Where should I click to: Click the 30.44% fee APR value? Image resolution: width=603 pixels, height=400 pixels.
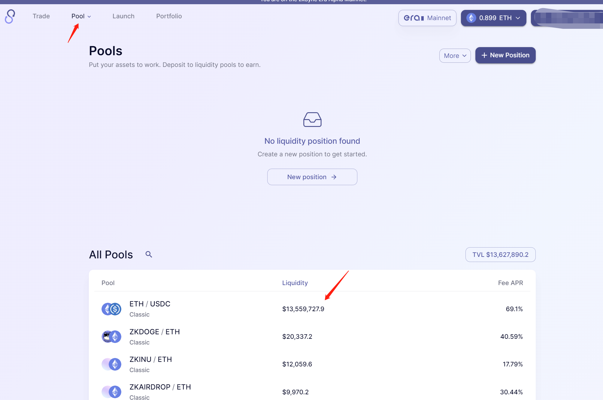pyautogui.click(x=511, y=392)
